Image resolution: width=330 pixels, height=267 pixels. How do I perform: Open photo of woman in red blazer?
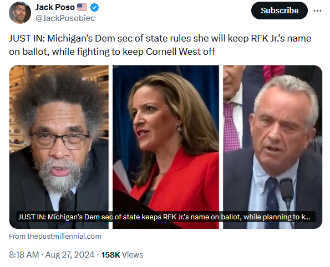click(x=166, y=147)
